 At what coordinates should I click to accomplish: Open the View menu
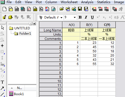click(28, 2)
